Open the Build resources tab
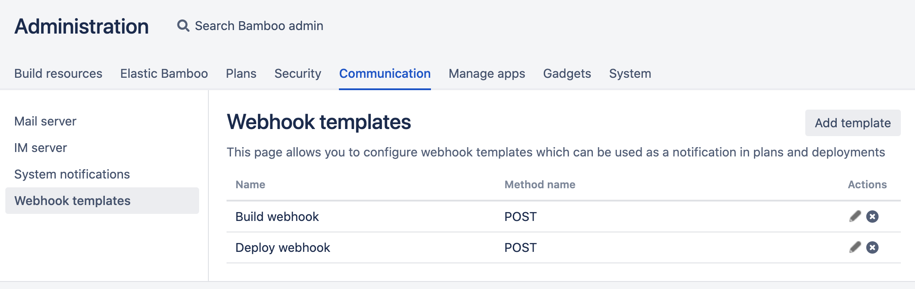This screenshot has height=289, width=915. [x=58, y=73]
